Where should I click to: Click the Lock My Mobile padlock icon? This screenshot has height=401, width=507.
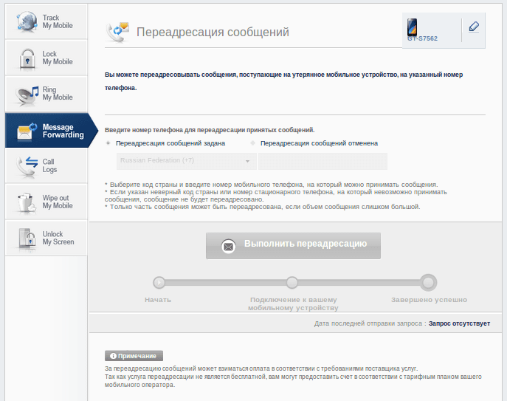[x=27, y=58]
